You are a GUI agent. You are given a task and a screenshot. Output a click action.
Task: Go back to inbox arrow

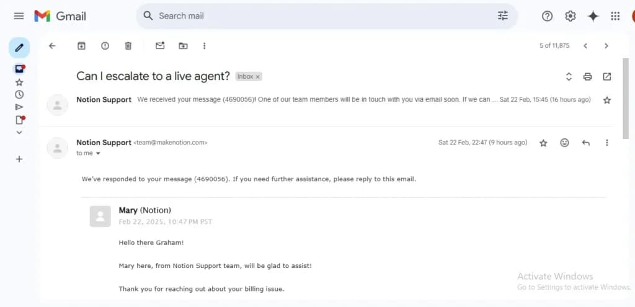click(x=52, y=46)
